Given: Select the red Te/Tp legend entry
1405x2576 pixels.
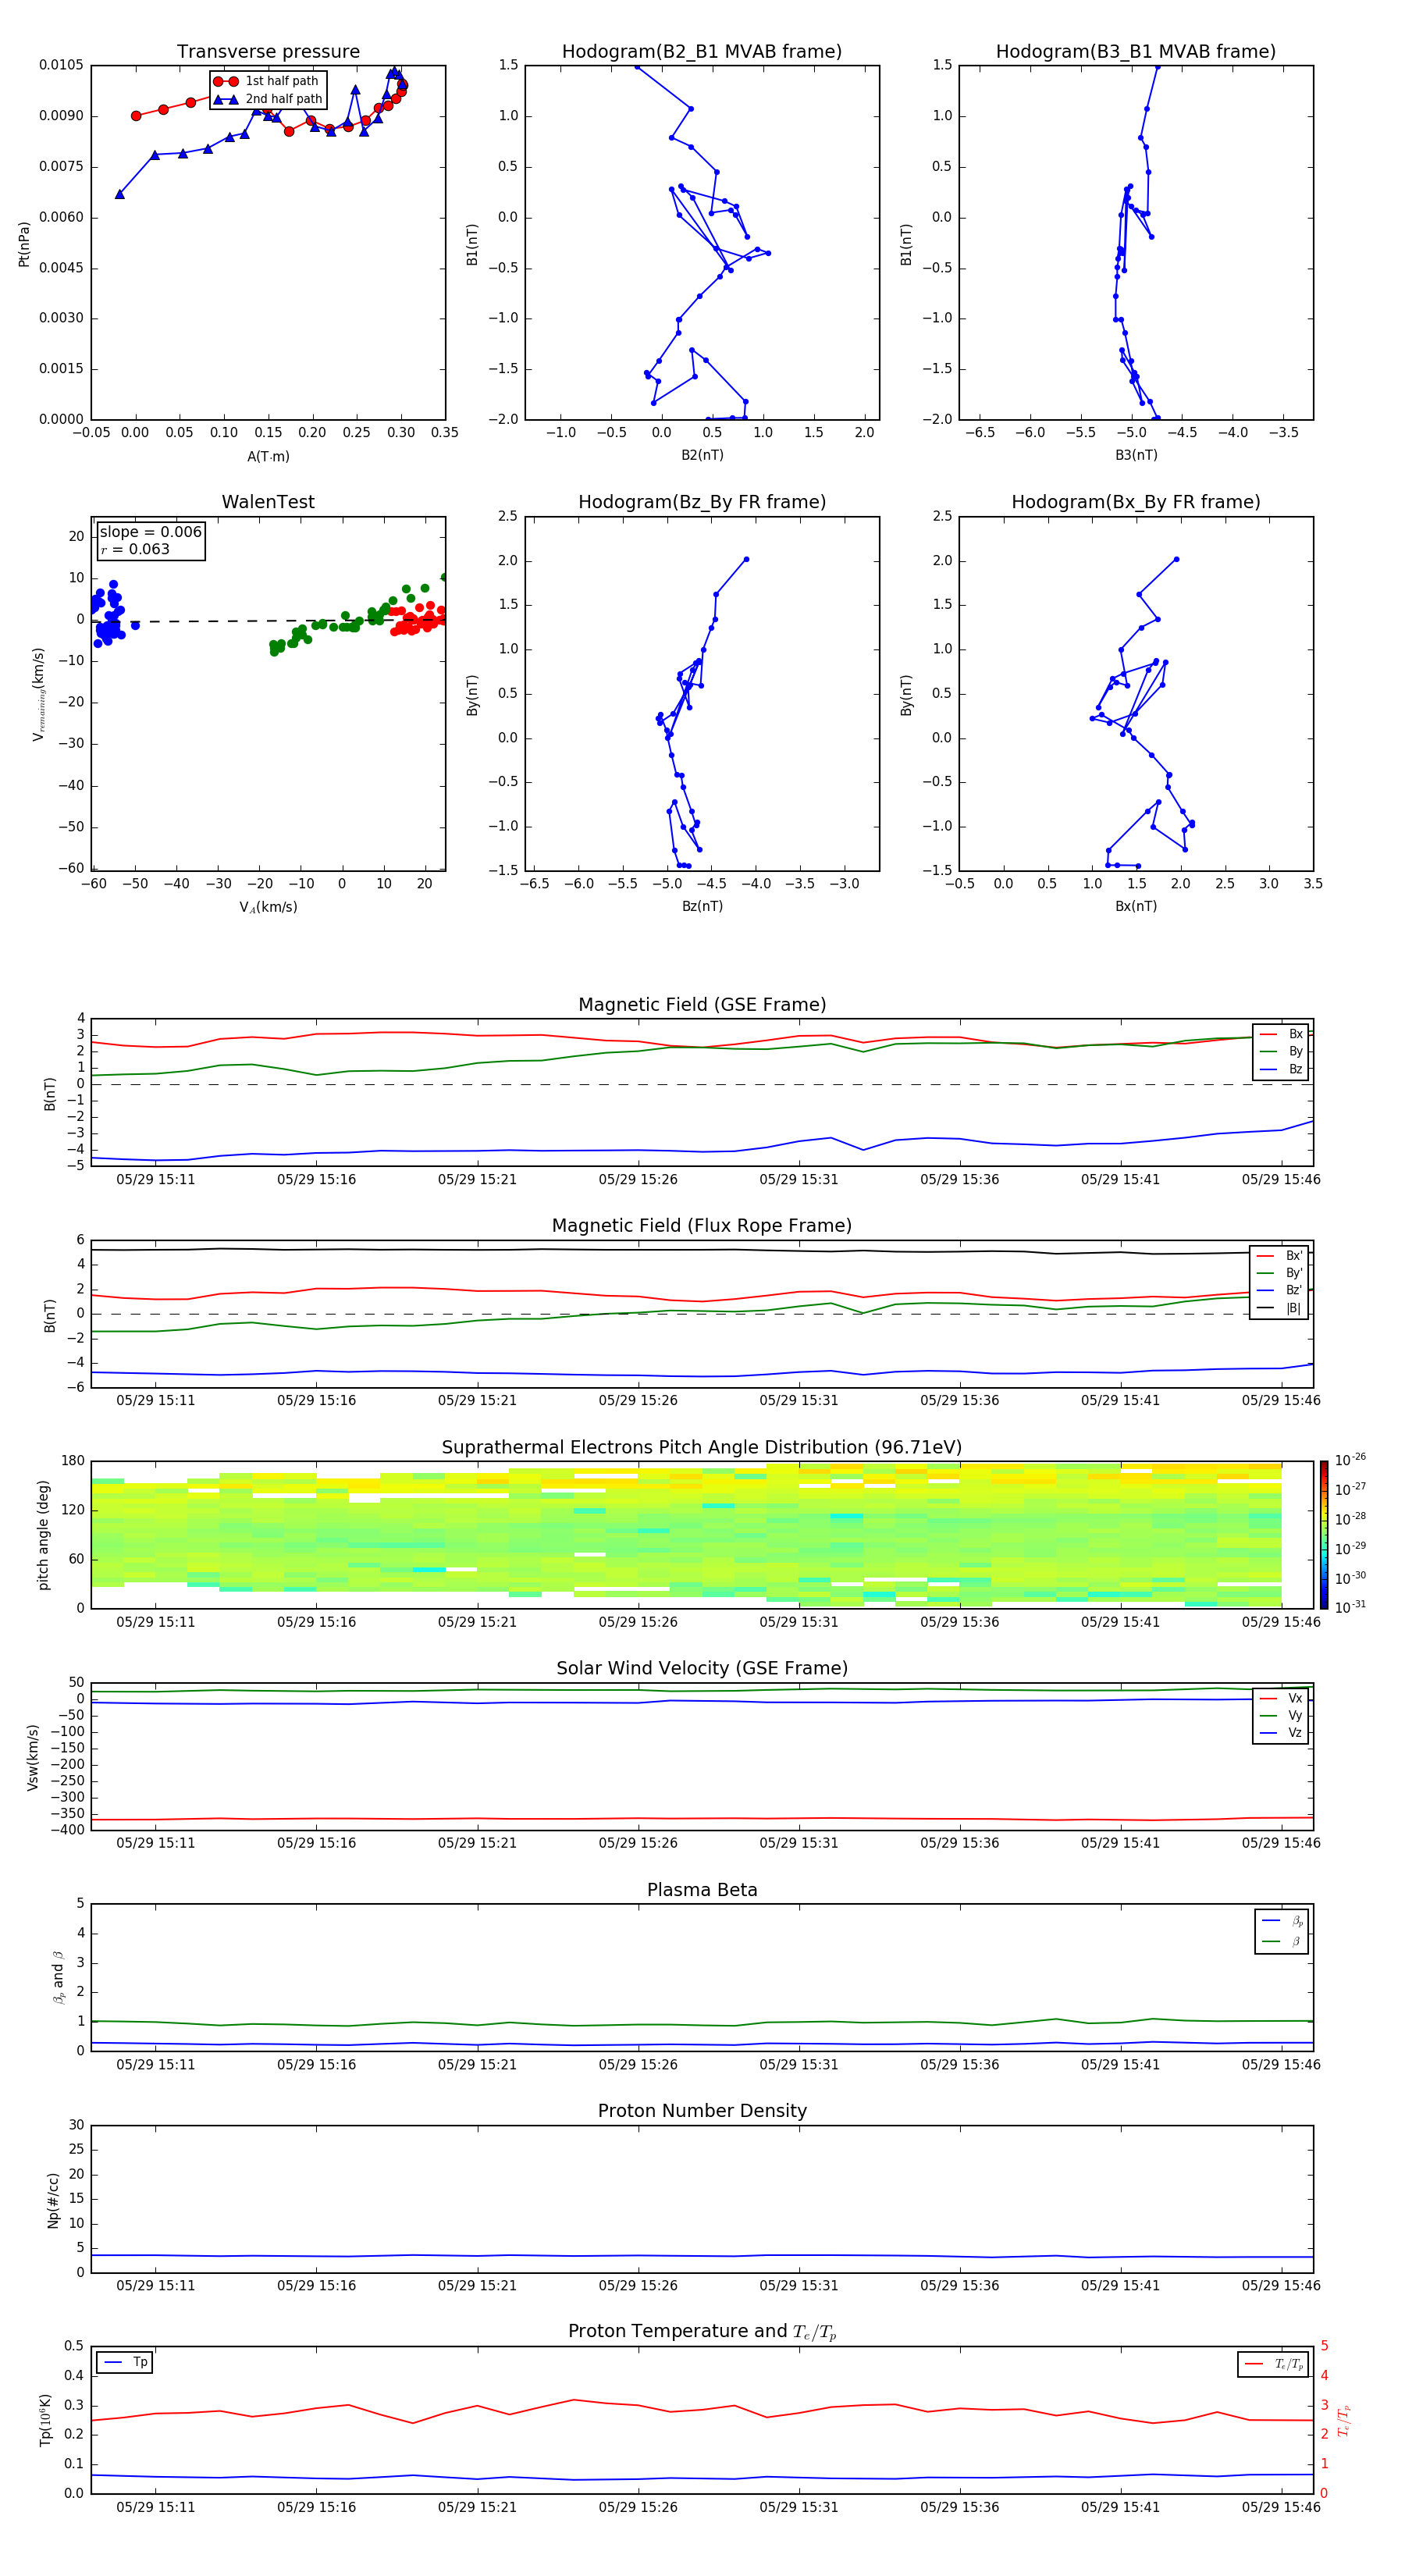Looking at the screenshot, I should (x=1273, y=2364).
